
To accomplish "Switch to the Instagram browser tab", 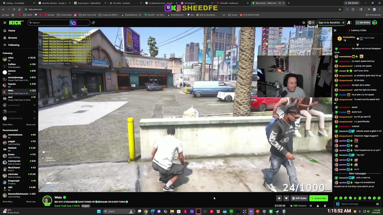I will tap(197, 3).
